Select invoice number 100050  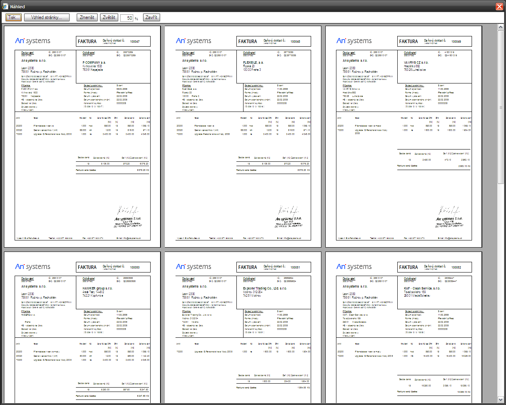[135, 267]
